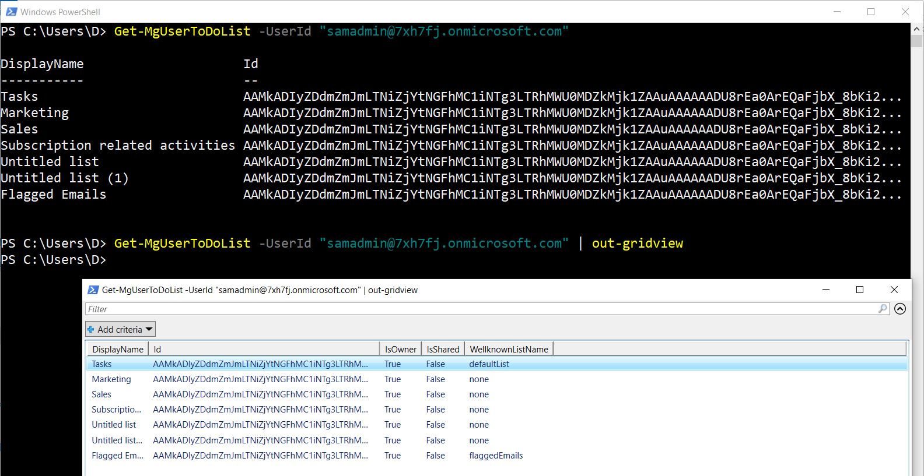
Task: Select the Flagged Em... row in grid view
Action: [x=497, y=456]
